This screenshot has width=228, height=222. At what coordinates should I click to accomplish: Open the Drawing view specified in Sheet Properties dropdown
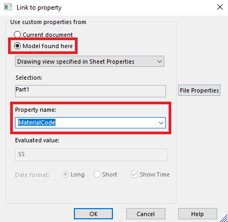pos(89,62)
